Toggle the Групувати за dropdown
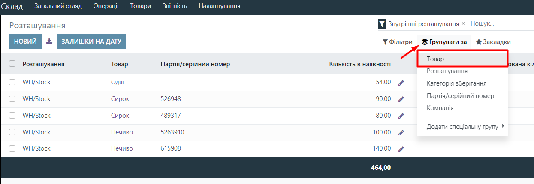 tap(444, 42)
